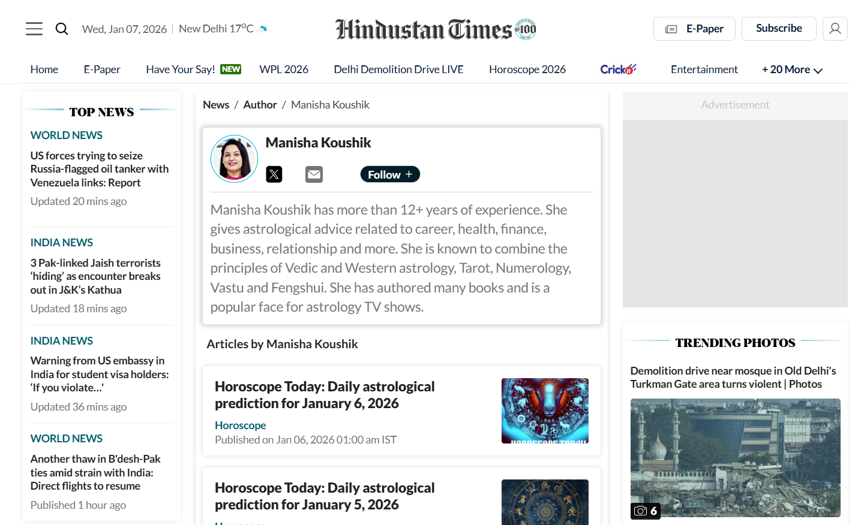This screenshot has width=852, height=525.
Task: Click the Crickit logo in navigation
Action: click(x=618, y=68)
